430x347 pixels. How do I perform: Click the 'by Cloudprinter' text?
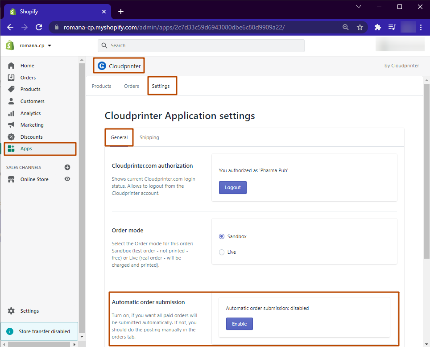click(401, 66)
